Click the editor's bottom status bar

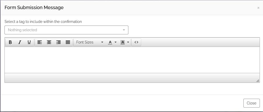pyautogui.click(x=132, y=78)
